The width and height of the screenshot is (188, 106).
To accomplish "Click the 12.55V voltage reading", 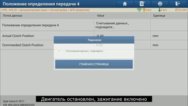I will point(183,10).
